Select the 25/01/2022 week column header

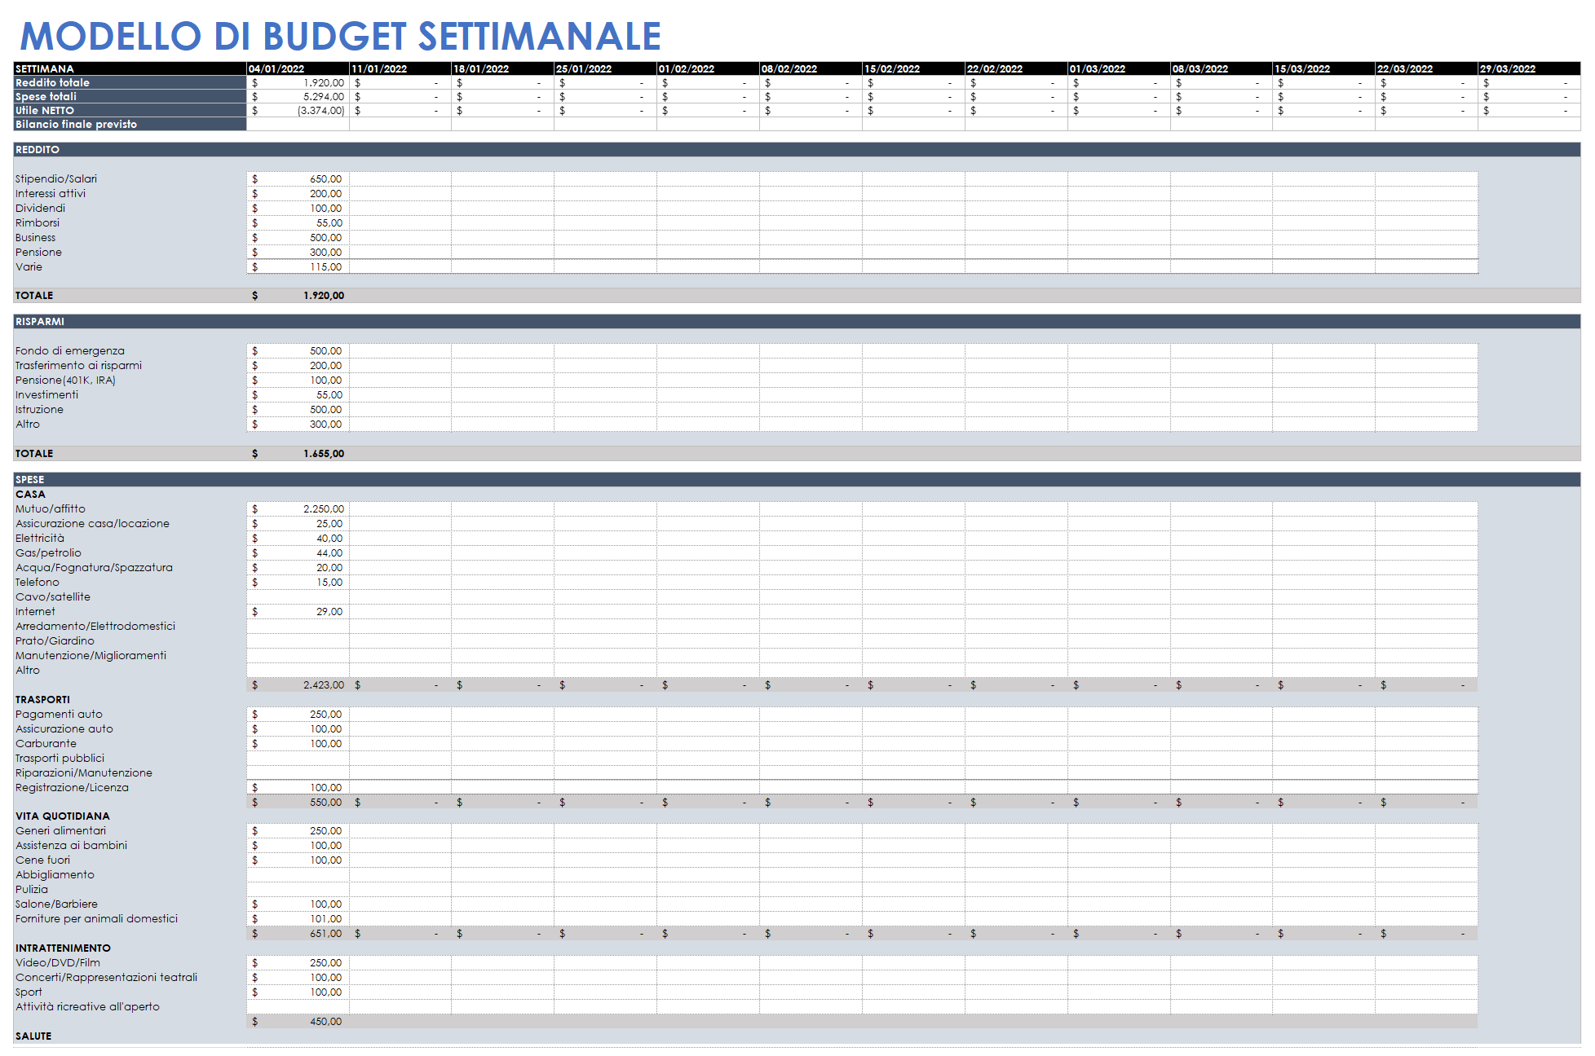coord(605,69)
